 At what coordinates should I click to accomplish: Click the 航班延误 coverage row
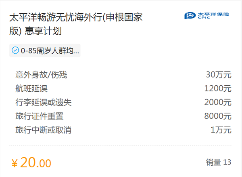(x=123, y=88)
